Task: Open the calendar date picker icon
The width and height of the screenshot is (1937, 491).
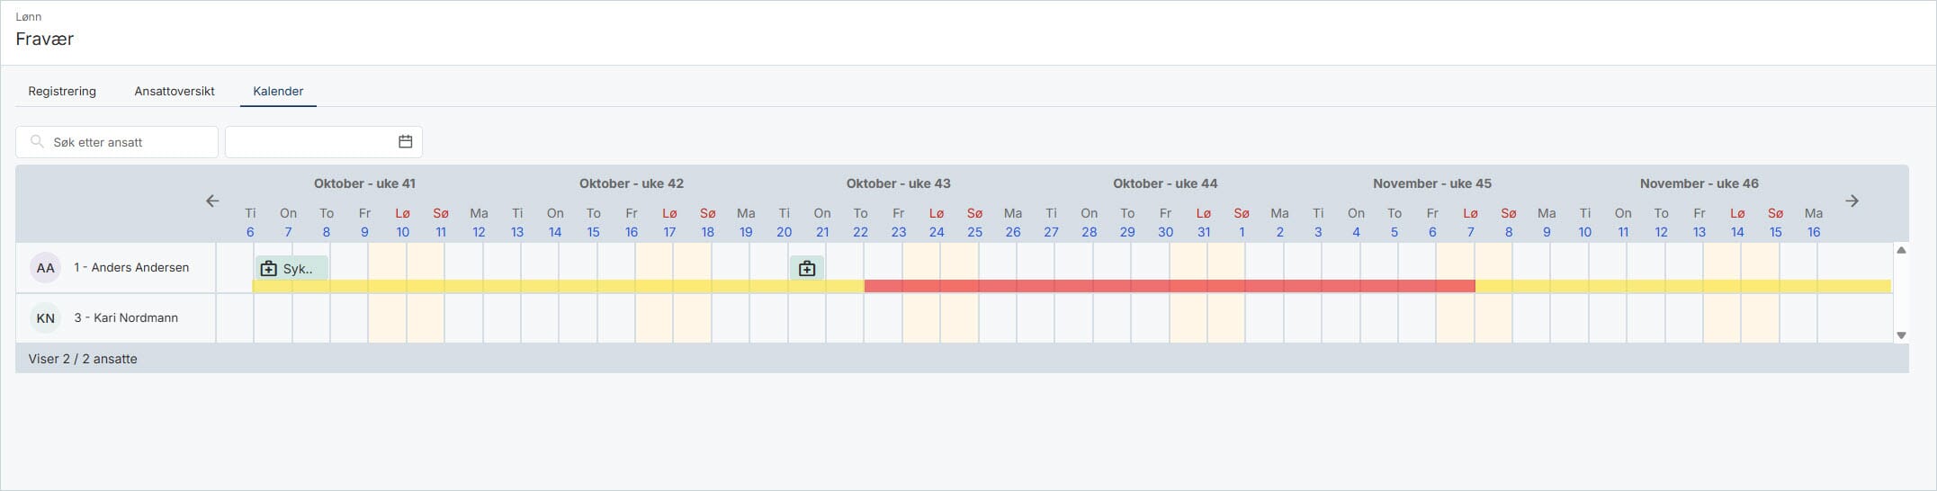Action: pos(405,142)
